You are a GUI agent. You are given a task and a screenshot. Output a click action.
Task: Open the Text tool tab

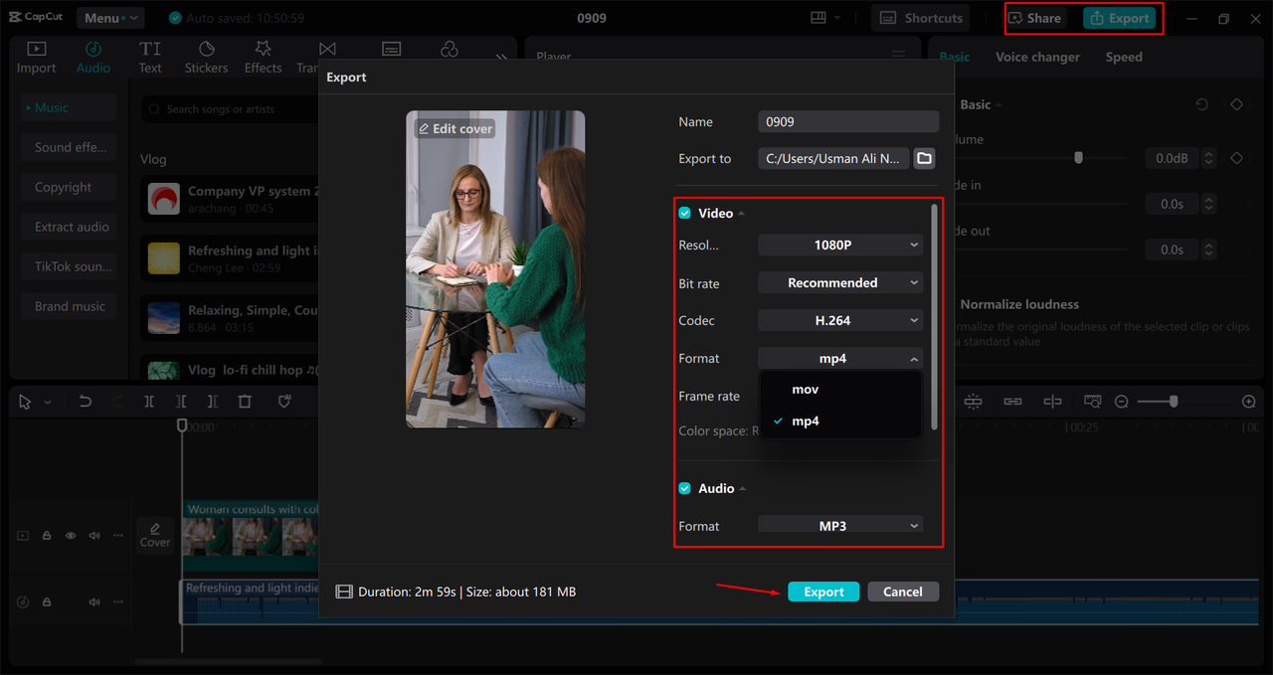(150, 58)
